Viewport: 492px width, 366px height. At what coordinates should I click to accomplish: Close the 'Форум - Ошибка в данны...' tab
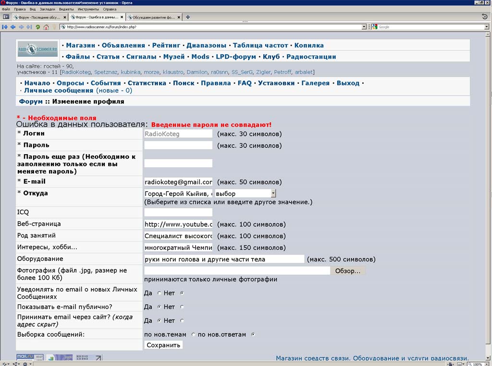point(122,17)
